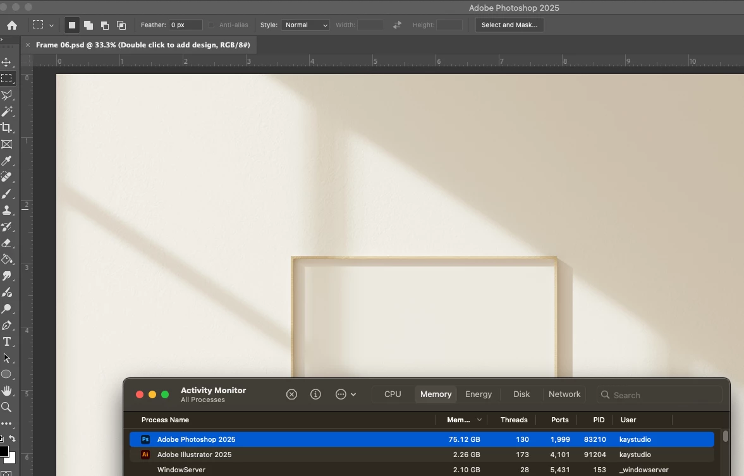Select the Magic Wand tool
This screenshot has width=744, height=476.
[7, 111]
